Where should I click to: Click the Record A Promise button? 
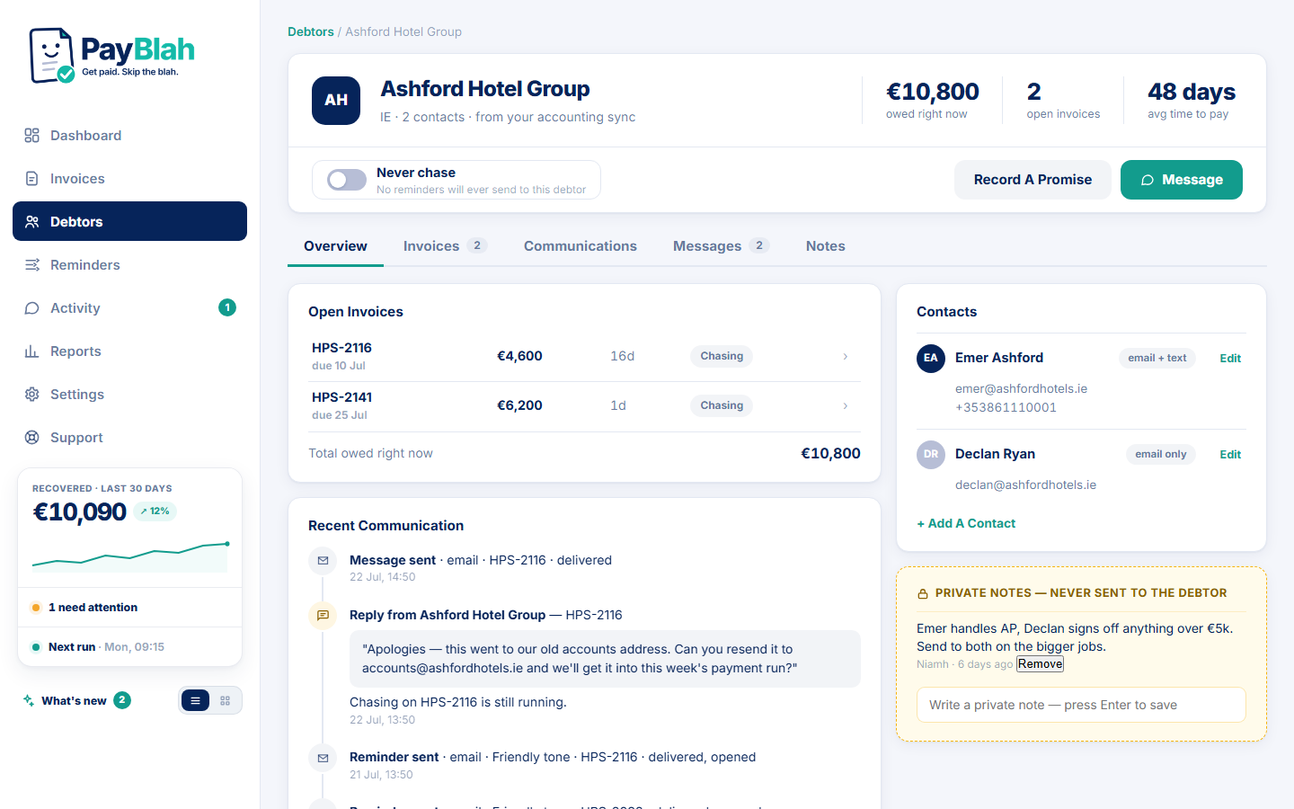1033,180
